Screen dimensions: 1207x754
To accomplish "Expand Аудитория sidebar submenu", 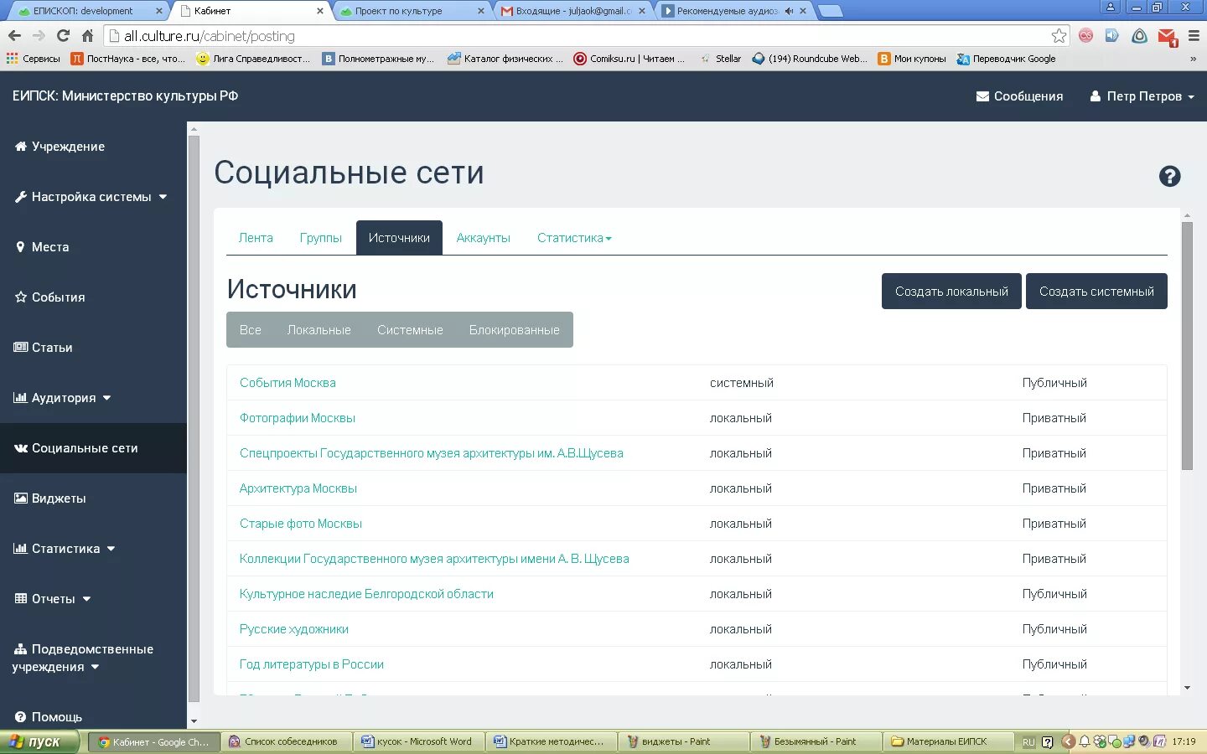I will (63, 398).
